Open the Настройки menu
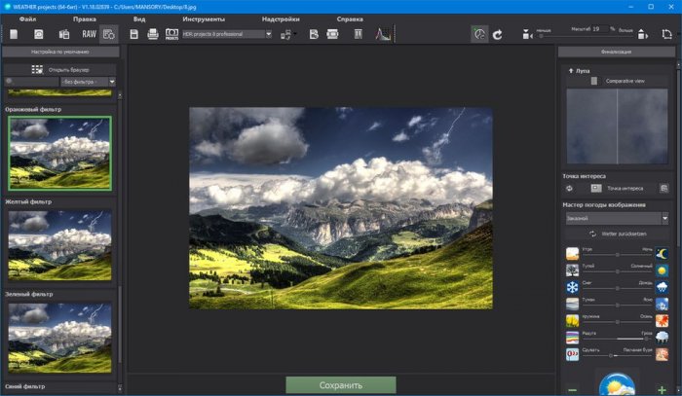Screen dimensions: 682x396 pos(281,19)
